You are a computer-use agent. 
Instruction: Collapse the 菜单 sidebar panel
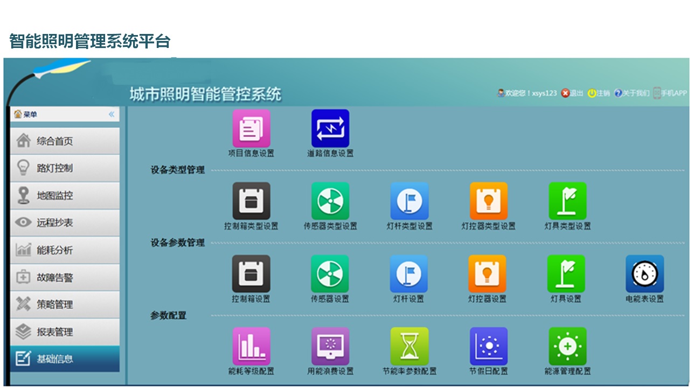coord(112,114)
